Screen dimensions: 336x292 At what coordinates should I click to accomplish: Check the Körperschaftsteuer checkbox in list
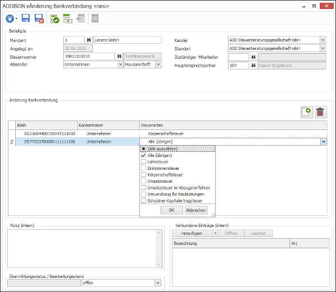pyautogui.click(x=143, y=175)
